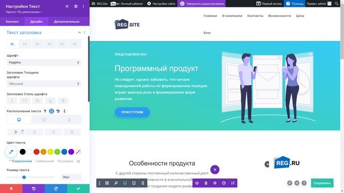The image size is (344, 193).
Task: Justify heading text
Action: (x=72, y=132)
